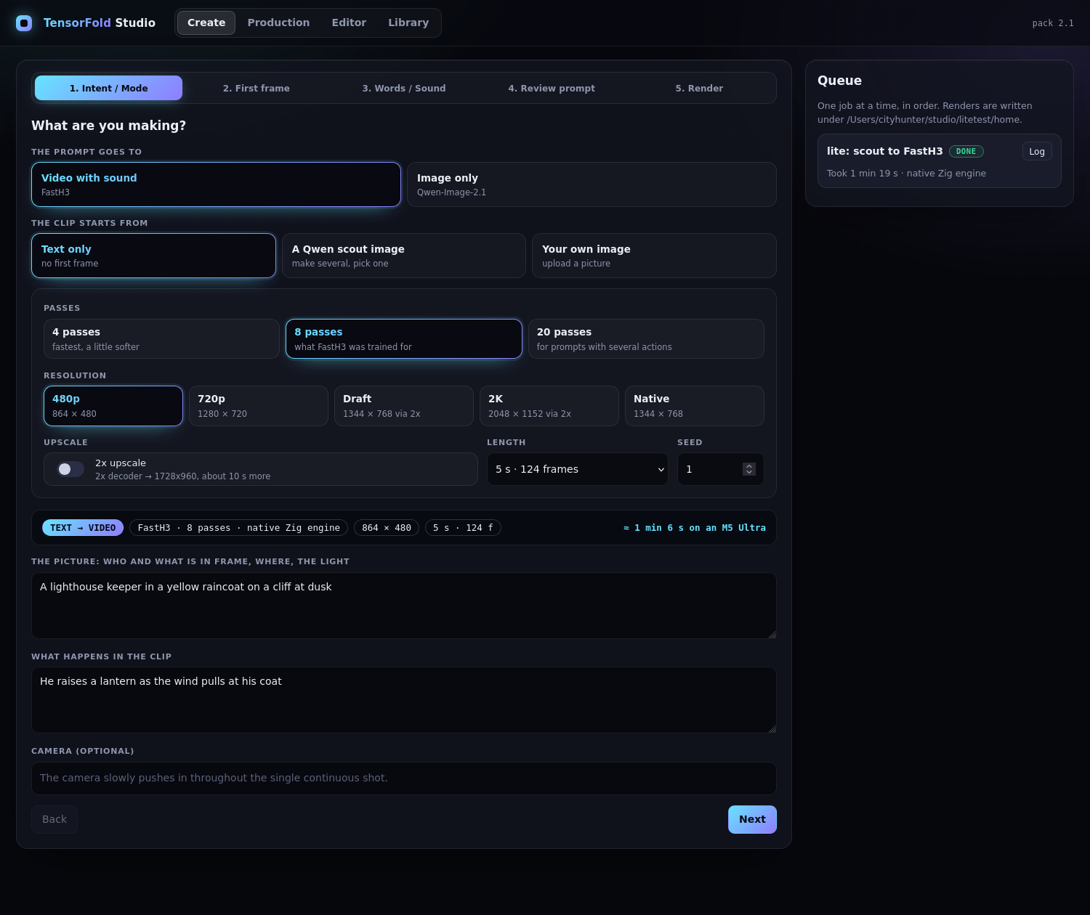1090x915 pixels.
Task: Switch to the Create tab
Action: (x=206, y=23)
